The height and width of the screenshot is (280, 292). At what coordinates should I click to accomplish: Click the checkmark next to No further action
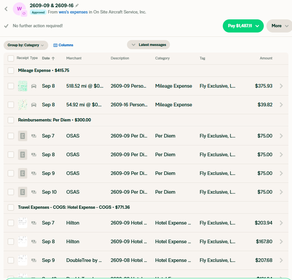[x=6, y=26]
